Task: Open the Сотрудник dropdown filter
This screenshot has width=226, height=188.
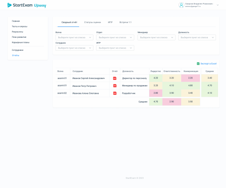Action: (x=74, y=48)
